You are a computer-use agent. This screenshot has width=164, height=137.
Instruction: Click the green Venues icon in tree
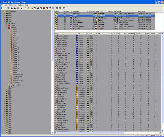tap(9, 24)
